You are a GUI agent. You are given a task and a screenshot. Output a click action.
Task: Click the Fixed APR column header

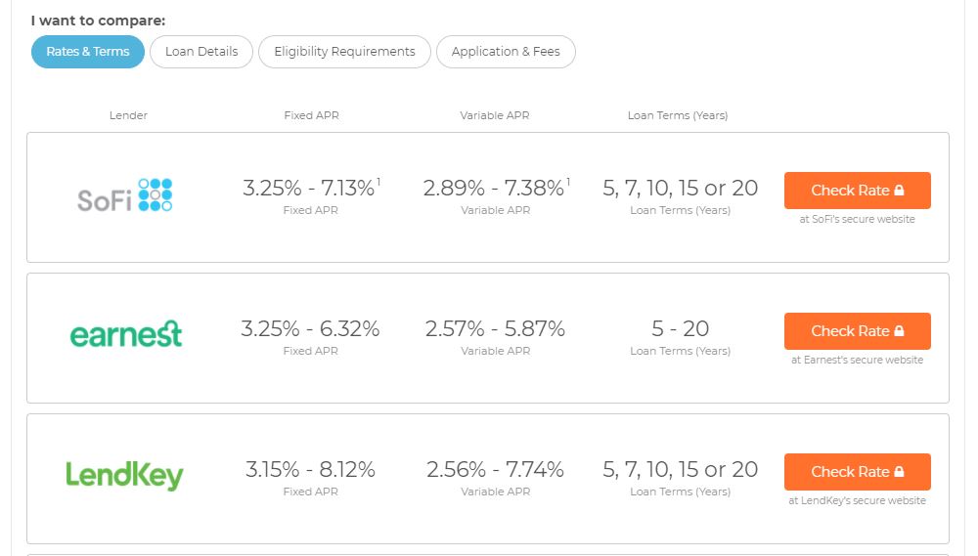(311, 115)
